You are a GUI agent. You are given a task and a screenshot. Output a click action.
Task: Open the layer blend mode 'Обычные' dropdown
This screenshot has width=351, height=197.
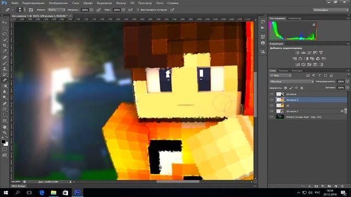coord(292,82)
